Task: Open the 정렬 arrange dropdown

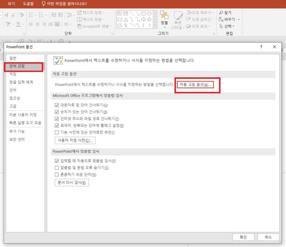Action: (164, 20)
